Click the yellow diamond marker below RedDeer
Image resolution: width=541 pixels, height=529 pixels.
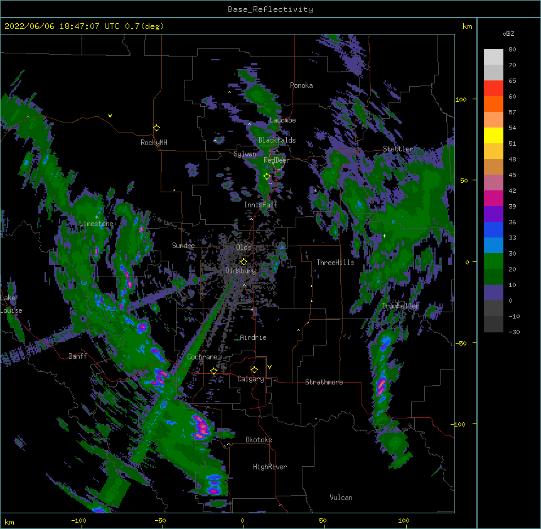[x=267, y=177]
